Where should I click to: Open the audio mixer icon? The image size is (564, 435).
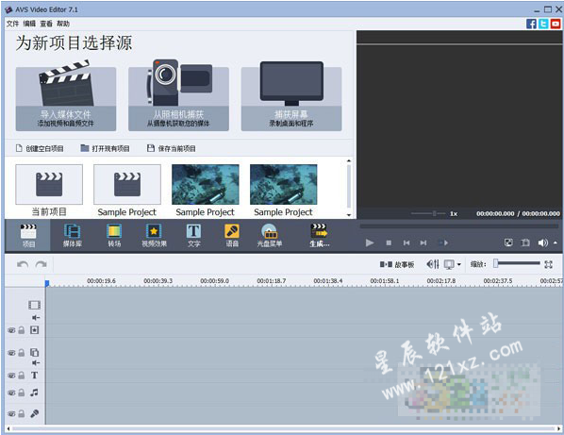pos(433,264)
